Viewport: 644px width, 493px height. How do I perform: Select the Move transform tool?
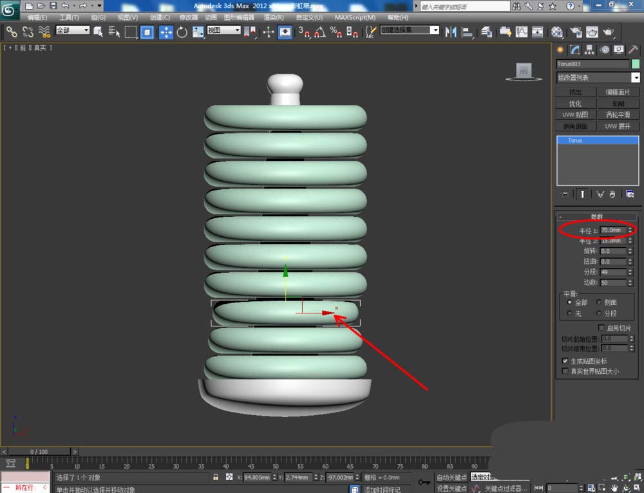[x=166, y=32]
